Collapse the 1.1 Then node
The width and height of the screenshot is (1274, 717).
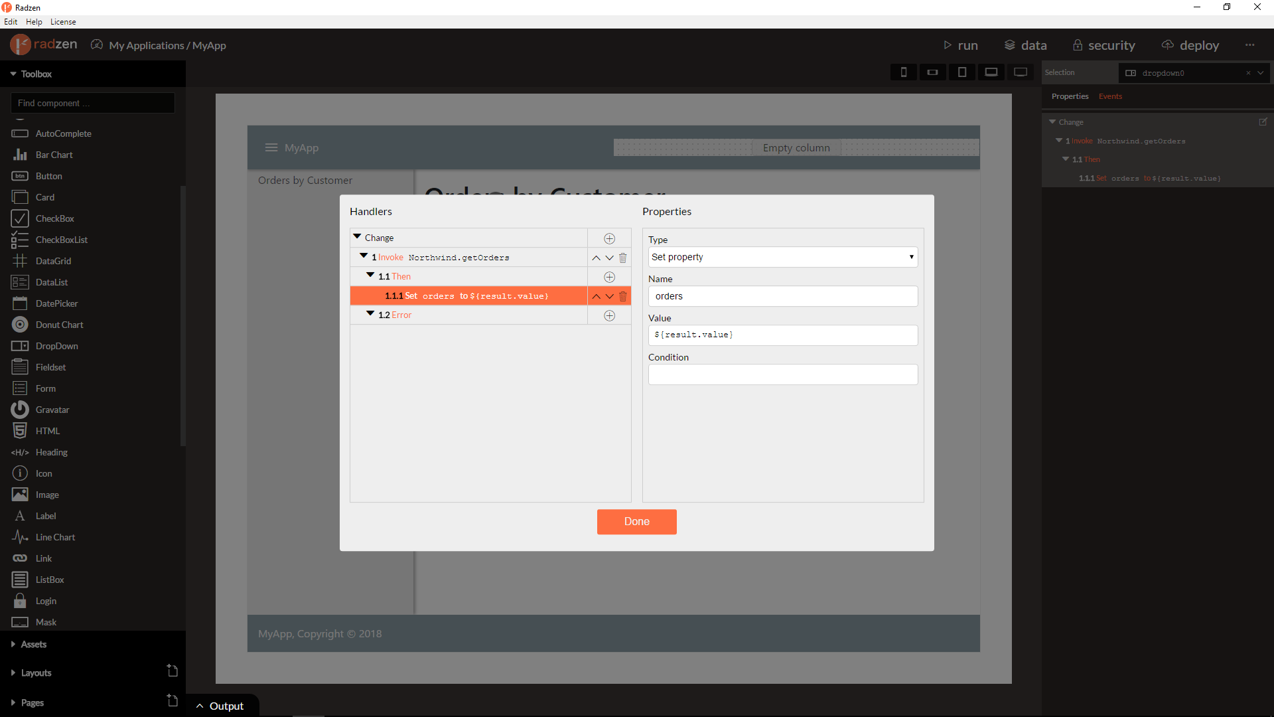pyautogui.click(x=370, y=275)
